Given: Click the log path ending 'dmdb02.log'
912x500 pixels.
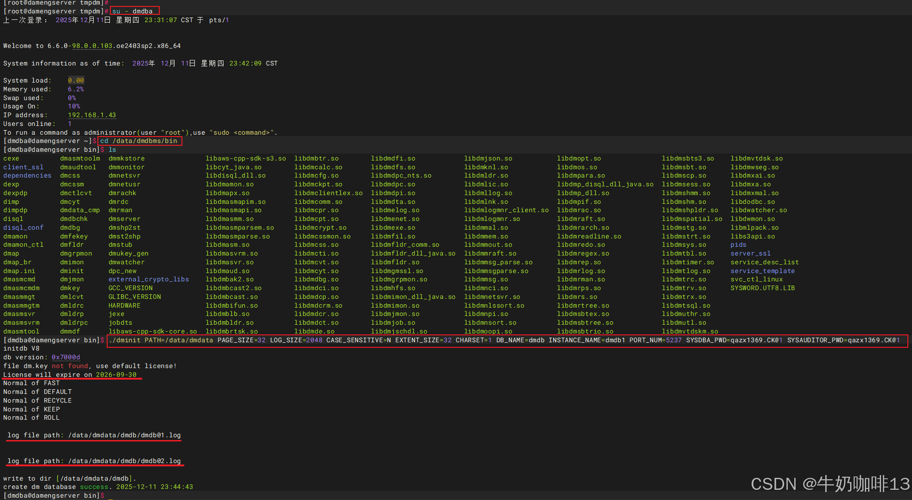Looking at the screenshot, I should click(x=124, y=461).
